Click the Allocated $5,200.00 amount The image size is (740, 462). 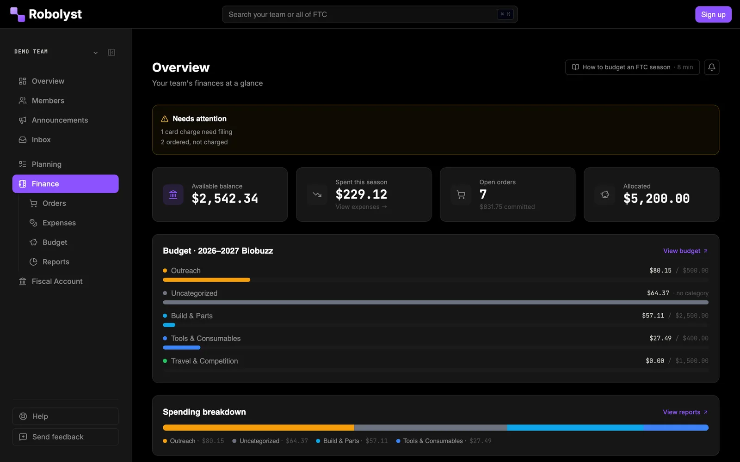pos(656,199)
